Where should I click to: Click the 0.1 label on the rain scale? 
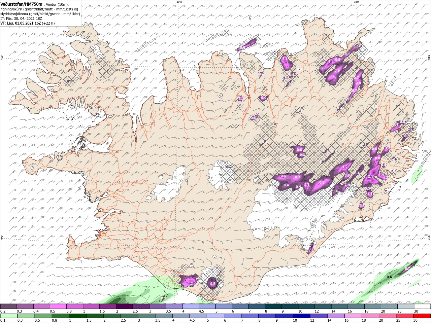3,321
